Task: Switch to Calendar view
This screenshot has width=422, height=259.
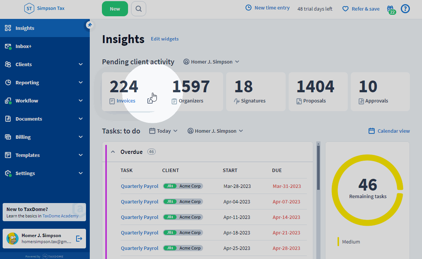Action: [394, 131]
